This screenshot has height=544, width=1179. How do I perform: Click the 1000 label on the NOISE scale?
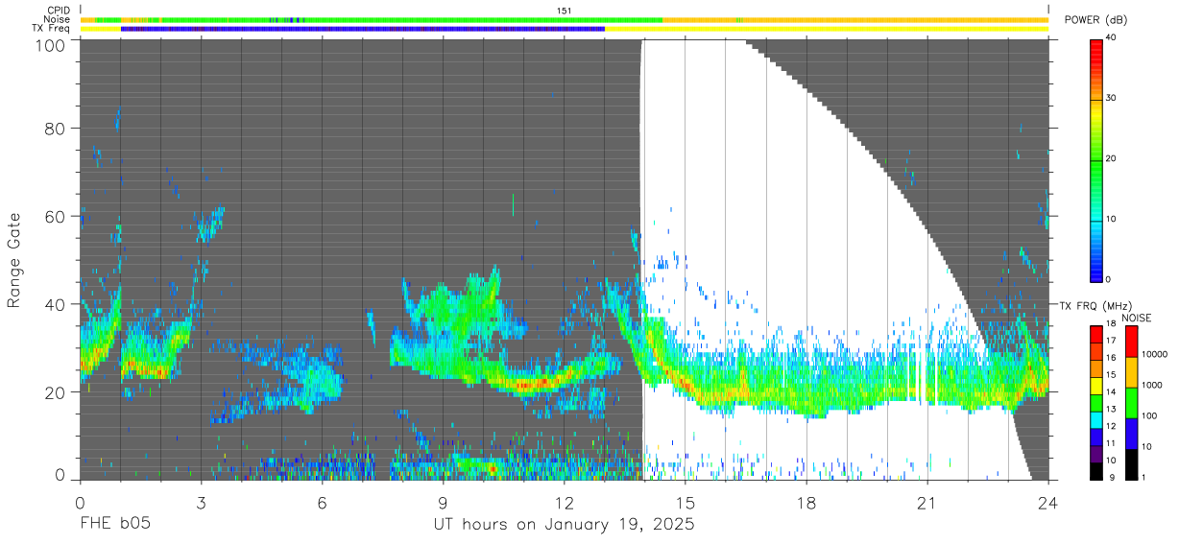tap(1152, 386)
